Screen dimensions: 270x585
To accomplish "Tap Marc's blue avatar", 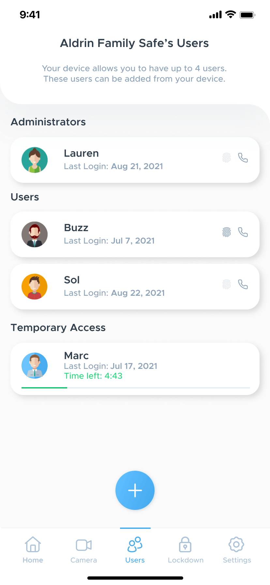I will 35,366.
